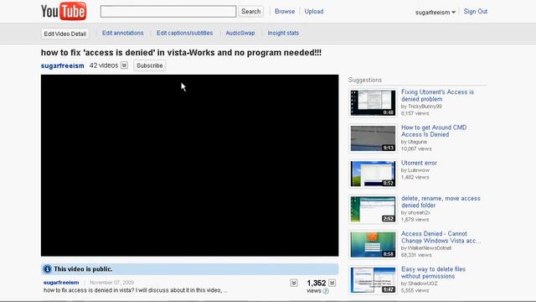
Task: Expand the video description arrow
Action: pyautogui.click(x=294, y=283)
